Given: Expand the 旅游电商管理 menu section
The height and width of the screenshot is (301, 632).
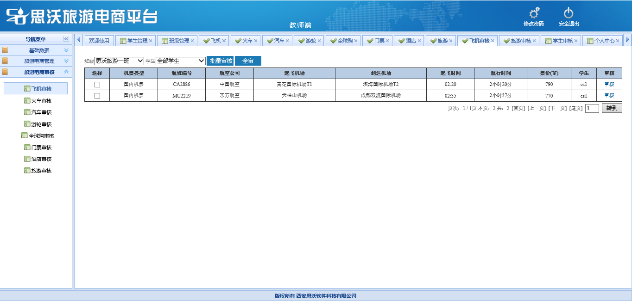Looking at the screenshot, I should pyautogui.click(x=39, y=61).
